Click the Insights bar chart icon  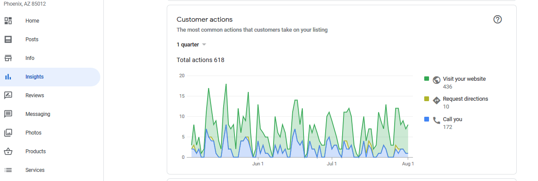(x=8, y=77)
